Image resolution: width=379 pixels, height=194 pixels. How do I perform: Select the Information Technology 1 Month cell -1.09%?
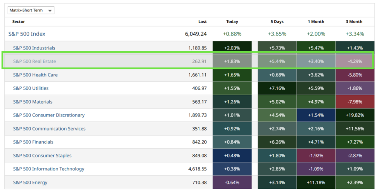pyautogui.click(x=316, y=169)
